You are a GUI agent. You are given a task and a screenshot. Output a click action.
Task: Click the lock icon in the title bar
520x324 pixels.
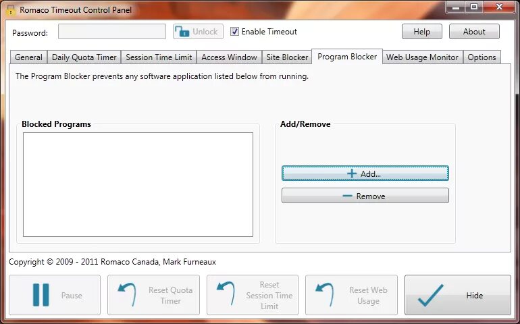pyautogui.click(x=11, y=10)
